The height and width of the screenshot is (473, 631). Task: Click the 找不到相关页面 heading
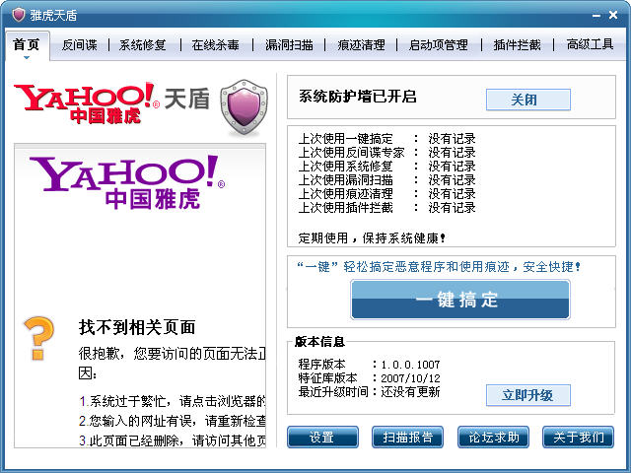[x=137, y=327]
